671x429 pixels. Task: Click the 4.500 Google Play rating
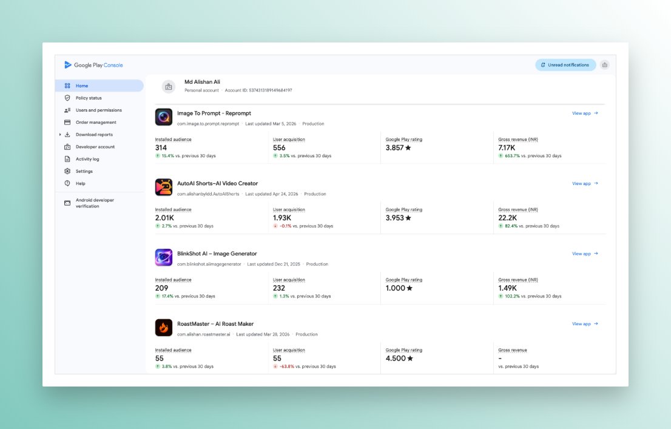399,359
